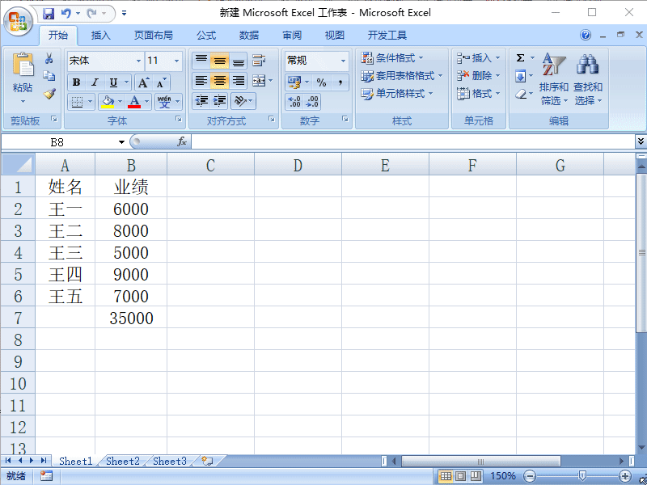Toggle bold formatting

pyautogui.click(x=74, y=83)
